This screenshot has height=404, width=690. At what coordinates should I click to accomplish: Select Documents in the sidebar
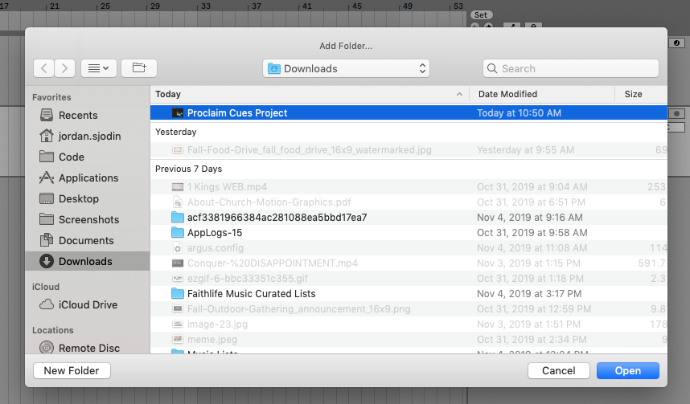tap(86, 240)
